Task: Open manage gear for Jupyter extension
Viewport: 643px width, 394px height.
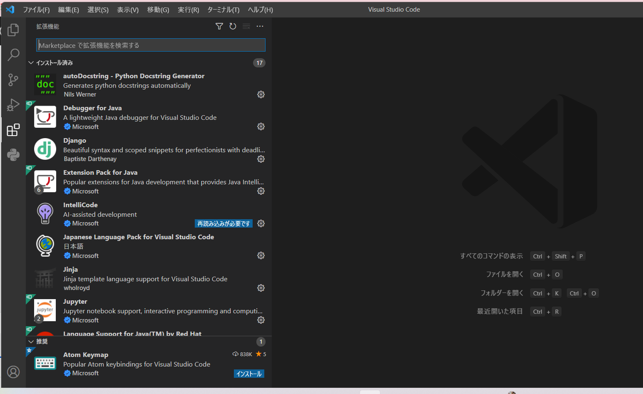Action: (261, 320)
